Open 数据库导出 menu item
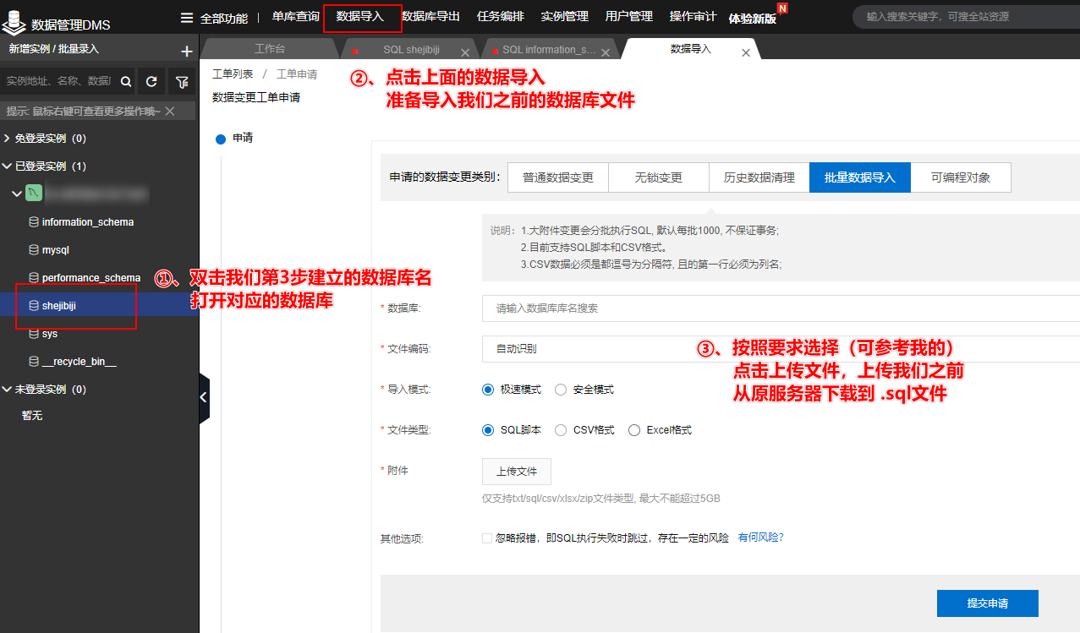Image resolution: width=1080 pixels, height=633 pixels. click(x=430, y=17)
